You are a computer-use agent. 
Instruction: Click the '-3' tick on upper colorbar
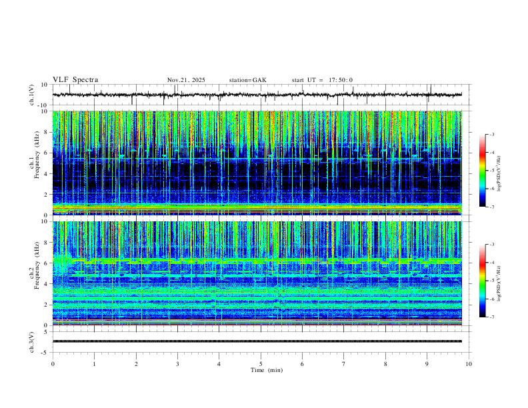[x=491, y=134]
